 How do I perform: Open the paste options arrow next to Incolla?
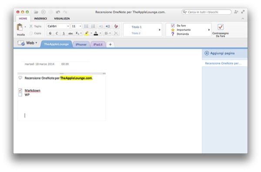click(25, 27)
